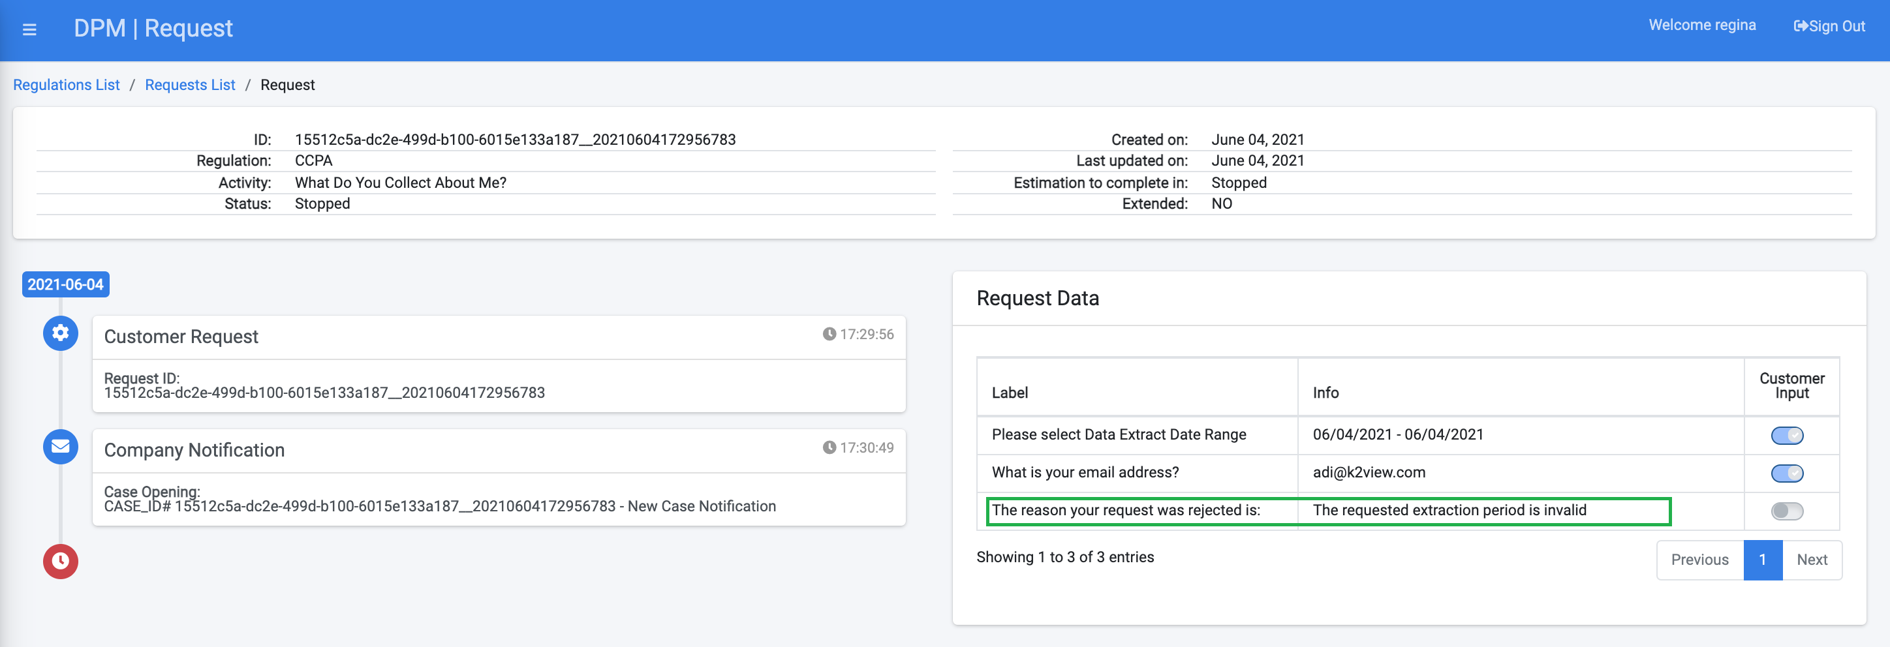The height and width of the screenshot is (647, 1890).
Task: Click the 2021-06-04 date badge
Action: [65, 284]
